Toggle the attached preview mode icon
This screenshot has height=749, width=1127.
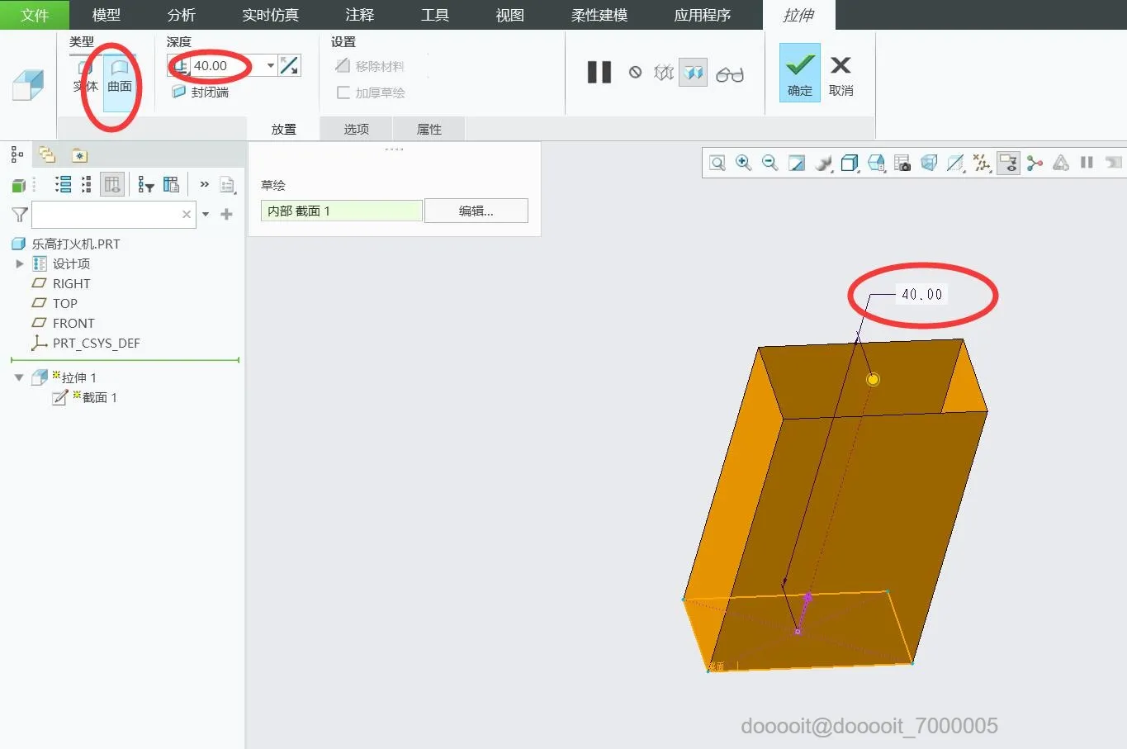point(694,73)
